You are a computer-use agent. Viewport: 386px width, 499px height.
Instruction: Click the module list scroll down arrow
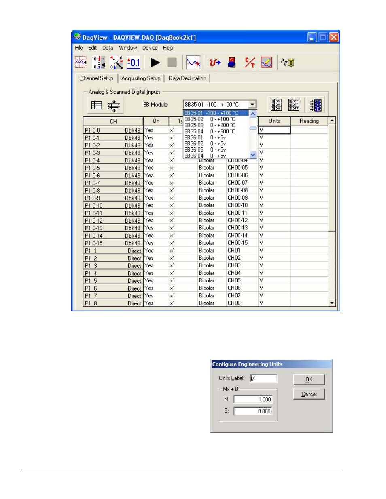(253, 155)
